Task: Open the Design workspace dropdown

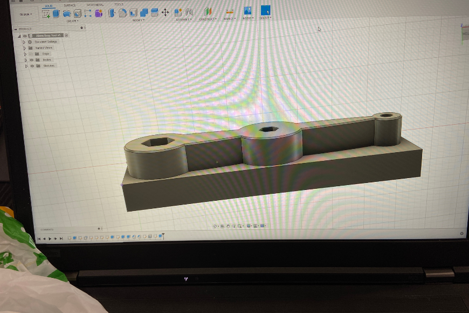Action: pos(26,15)
